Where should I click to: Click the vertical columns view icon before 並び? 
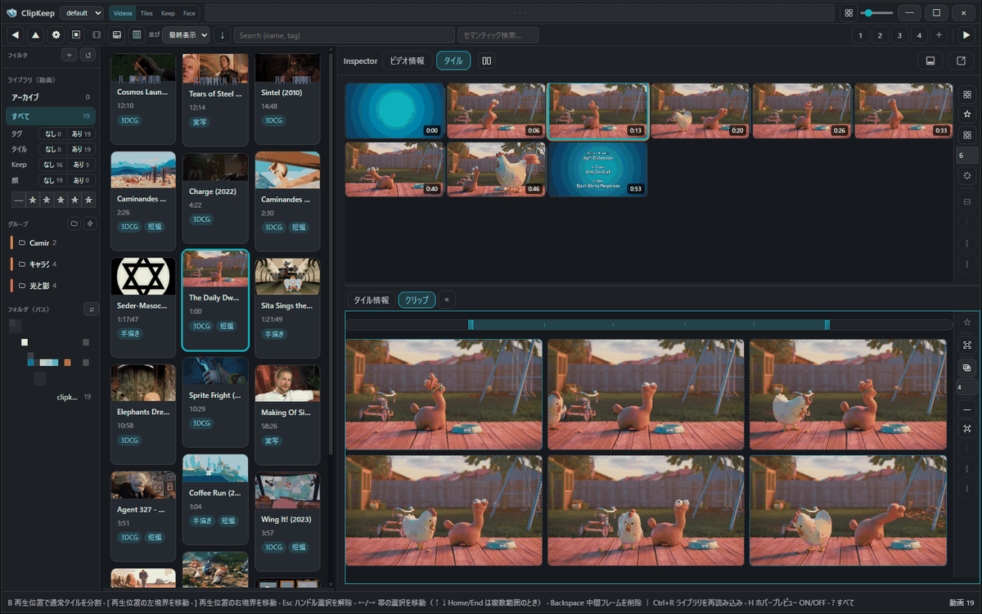click(x=137, y=35)
